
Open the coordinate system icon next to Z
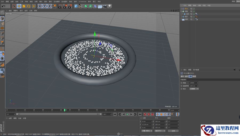pyautogui.click(x=54, y=6)
